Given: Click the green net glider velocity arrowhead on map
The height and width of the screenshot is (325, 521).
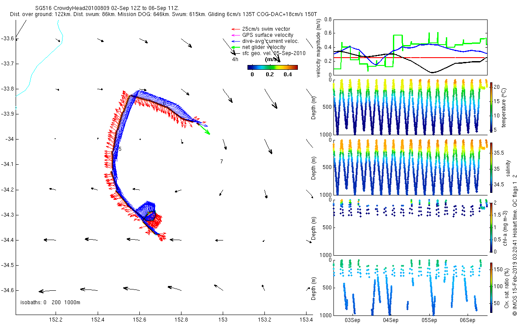Looking at the screenshot, I should point(207,132).
